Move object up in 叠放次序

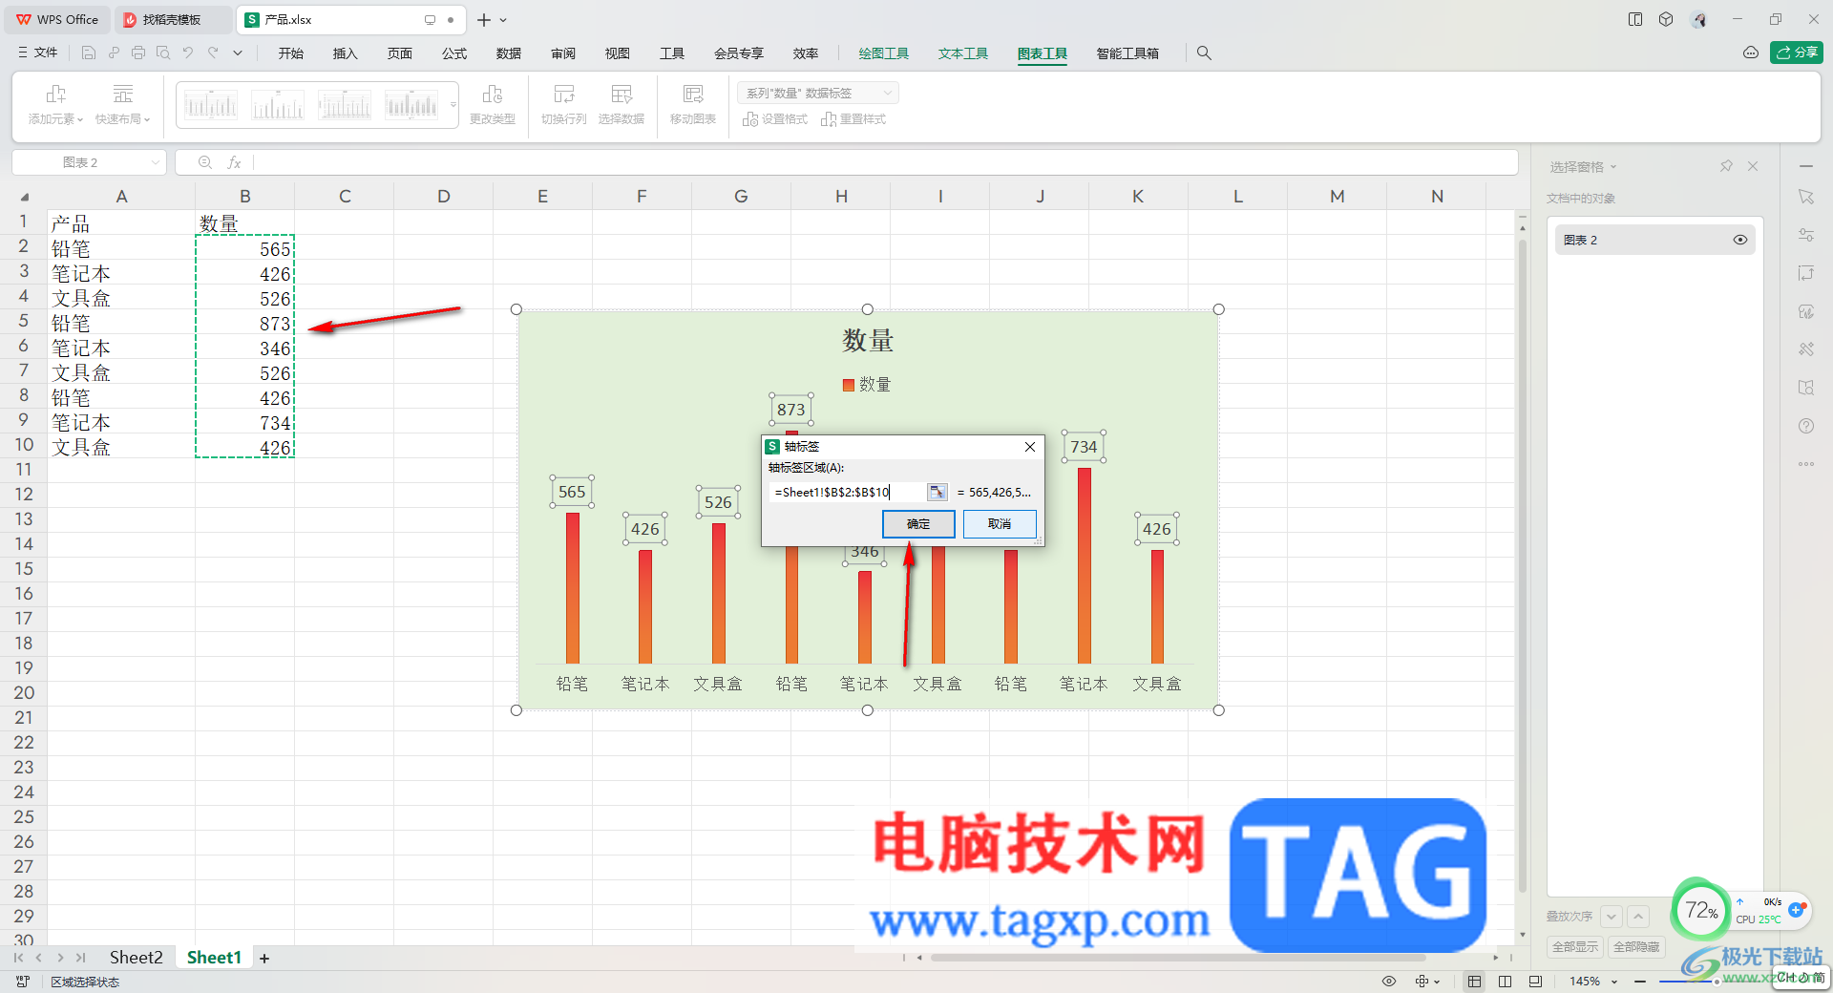[1638, 917]
